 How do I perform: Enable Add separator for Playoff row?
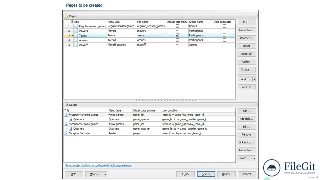click(x=224, y=45)
